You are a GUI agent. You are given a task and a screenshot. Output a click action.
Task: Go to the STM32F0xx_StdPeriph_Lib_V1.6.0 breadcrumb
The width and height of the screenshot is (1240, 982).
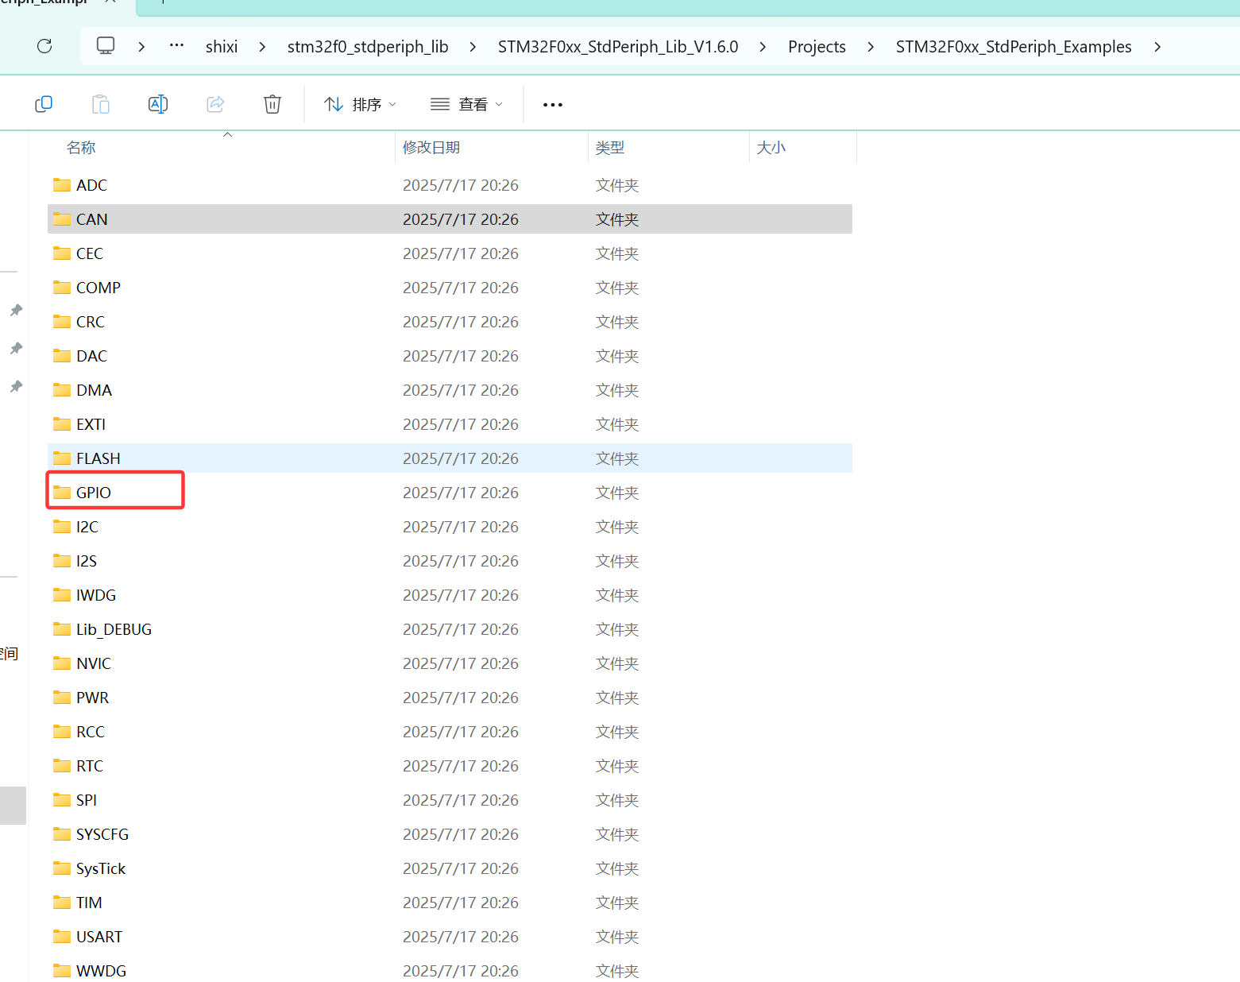(x=618, y=47)
